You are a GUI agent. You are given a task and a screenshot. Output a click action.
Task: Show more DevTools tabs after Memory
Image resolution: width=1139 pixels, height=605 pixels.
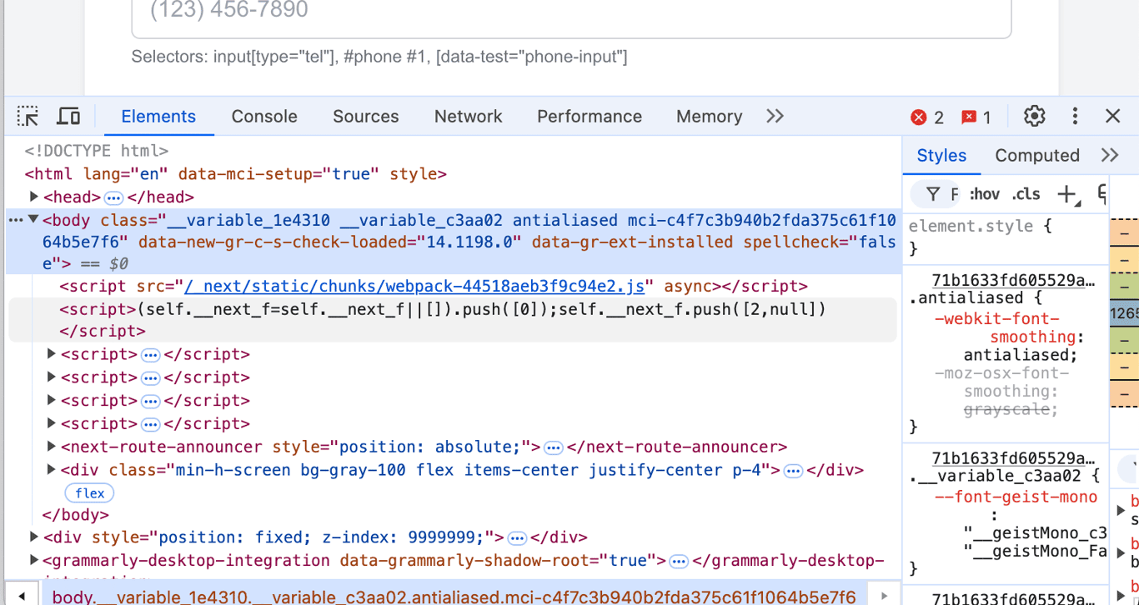775,117
